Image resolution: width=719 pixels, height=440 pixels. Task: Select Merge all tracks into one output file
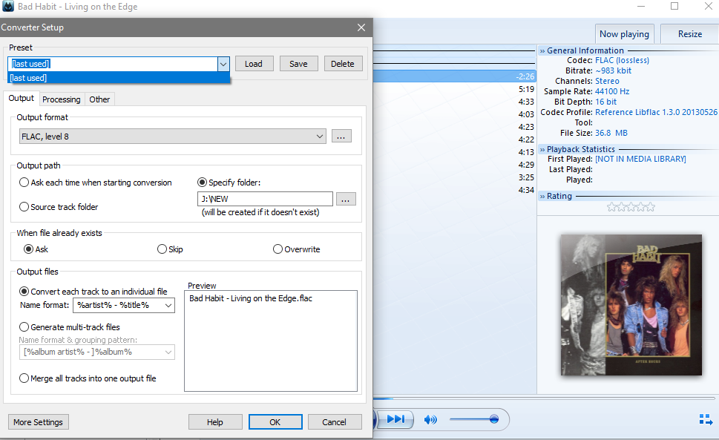pos(24,378)
